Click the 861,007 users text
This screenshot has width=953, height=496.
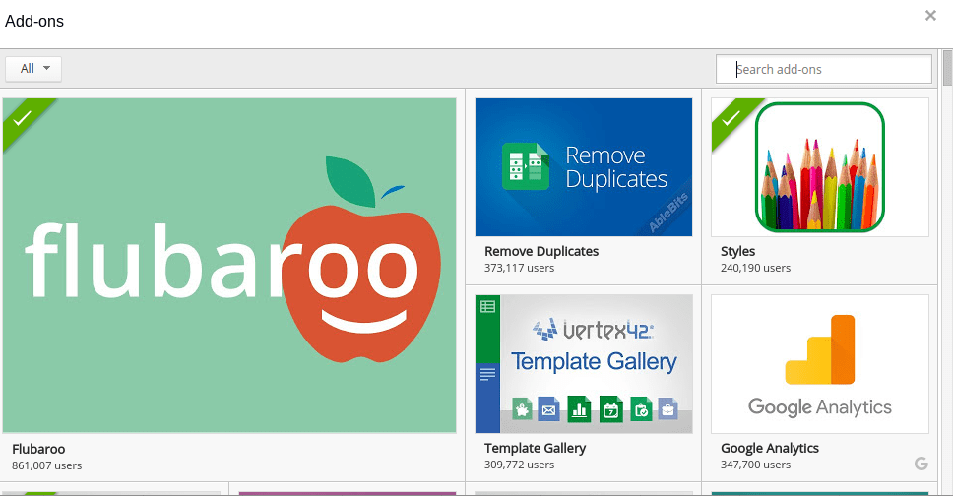(x=47, y=465)
